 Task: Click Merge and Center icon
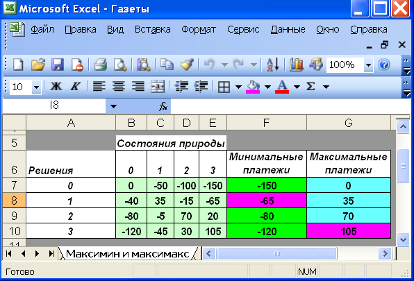tap(158, 87)
